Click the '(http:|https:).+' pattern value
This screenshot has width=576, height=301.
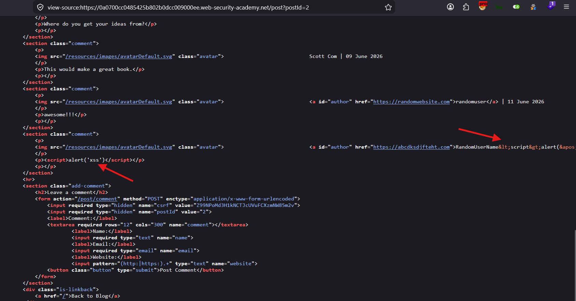145,264
